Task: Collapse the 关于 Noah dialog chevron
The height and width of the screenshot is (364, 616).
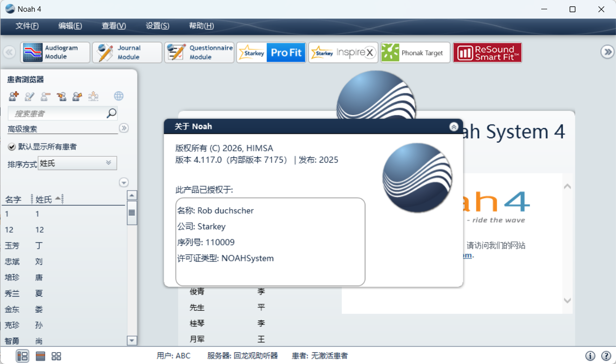Action: (x=454, y=127)
